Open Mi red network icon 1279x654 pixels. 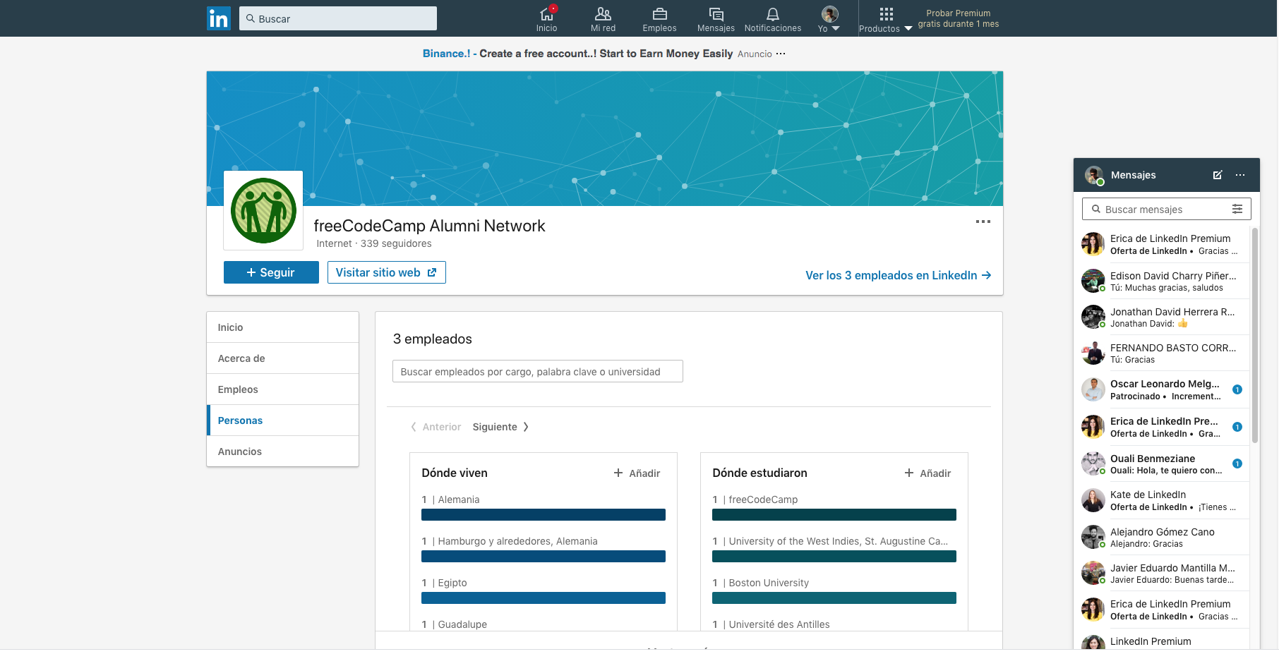point(603,19)
